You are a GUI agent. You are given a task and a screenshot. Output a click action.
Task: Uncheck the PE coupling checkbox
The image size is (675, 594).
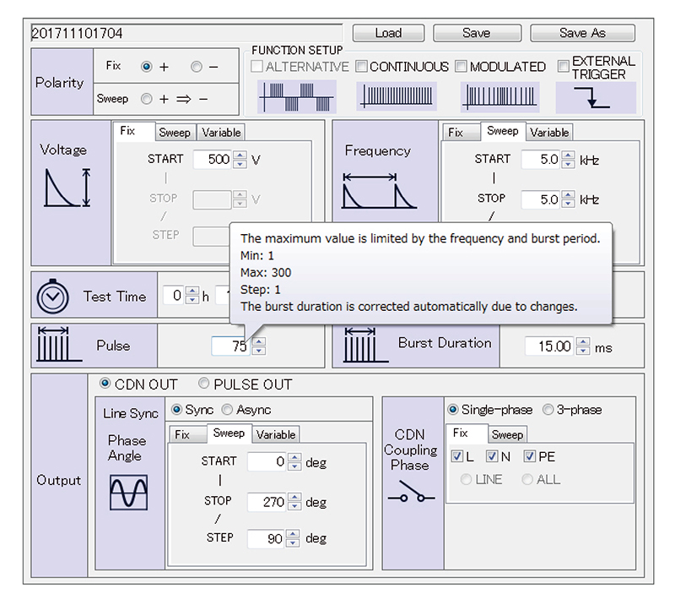529,457
